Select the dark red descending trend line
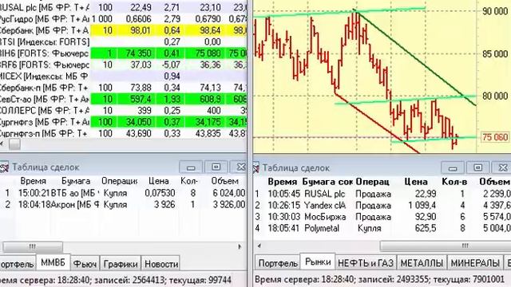Image resolution: width=511 pixels, height=287 pixels. [x=378, y=124]
